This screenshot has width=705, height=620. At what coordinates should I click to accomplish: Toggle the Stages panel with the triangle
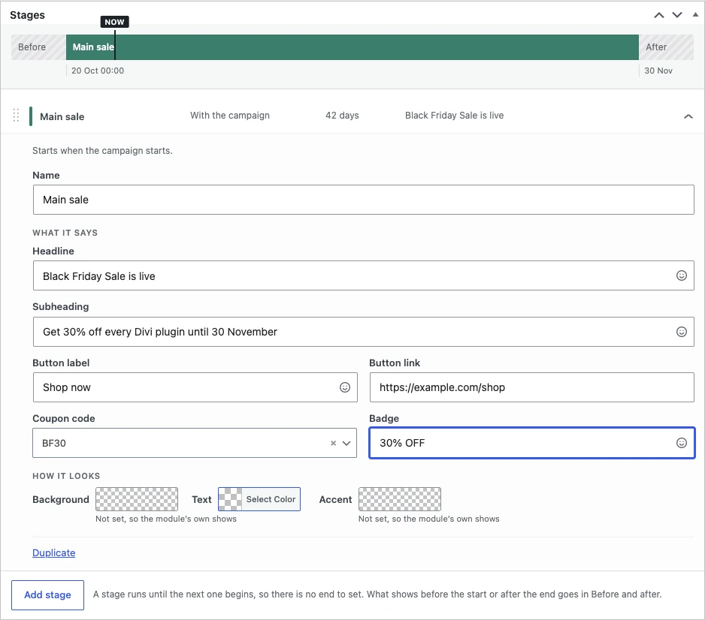[695, 14]
